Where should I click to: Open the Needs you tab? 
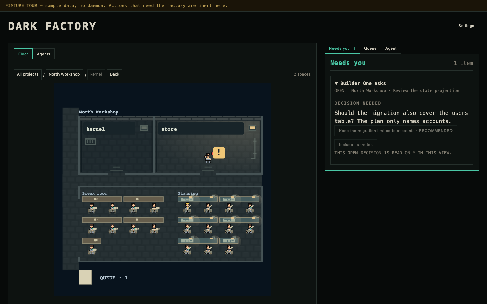click(x=342, y=48)
